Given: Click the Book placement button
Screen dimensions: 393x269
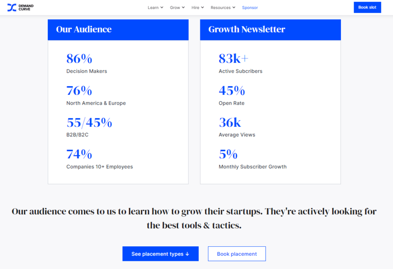Looking at the screenshot, I should coord(237,254).
